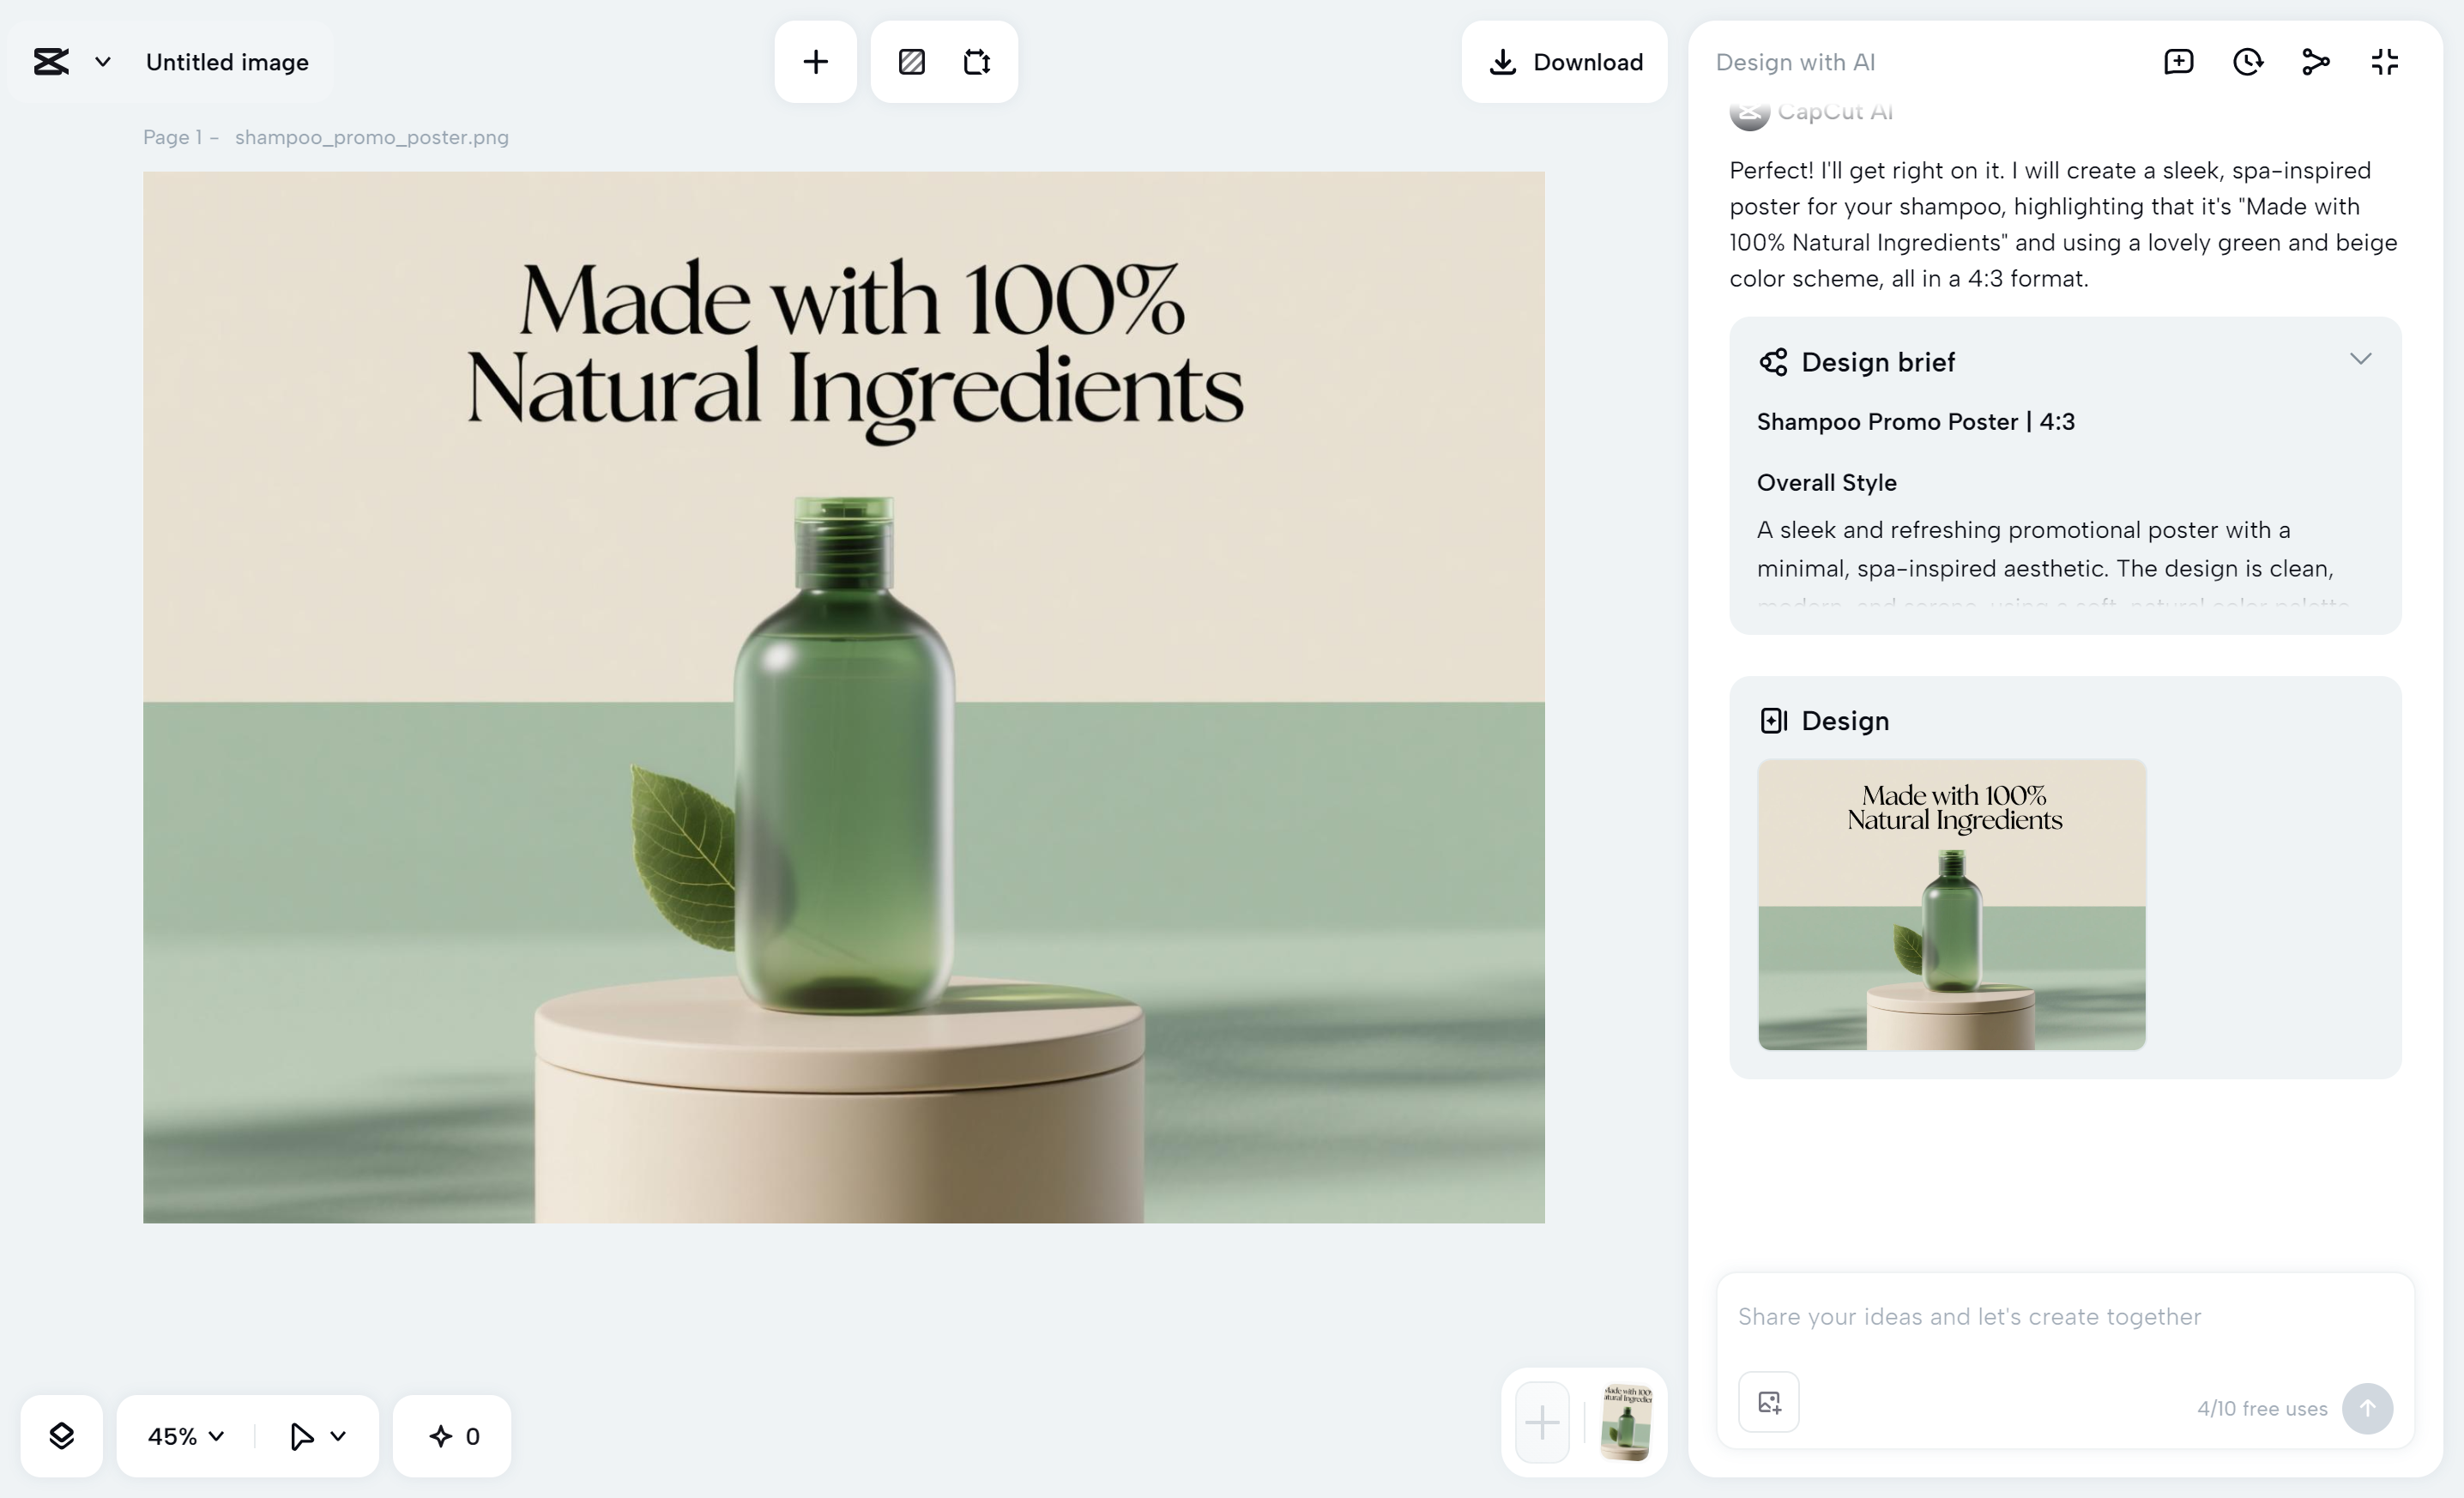Collapse the Design with AI panel
This screenshot has height=1498, width=2464.
point(2385,62)
